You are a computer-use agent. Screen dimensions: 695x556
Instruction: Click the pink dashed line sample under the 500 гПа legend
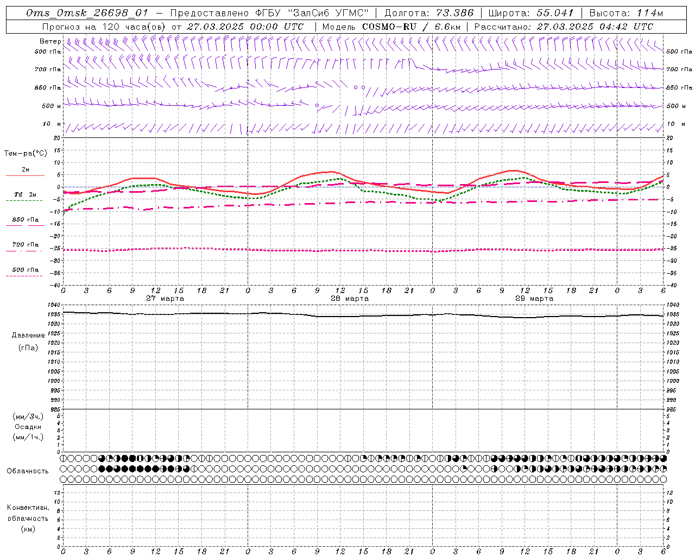coord(24,276)
